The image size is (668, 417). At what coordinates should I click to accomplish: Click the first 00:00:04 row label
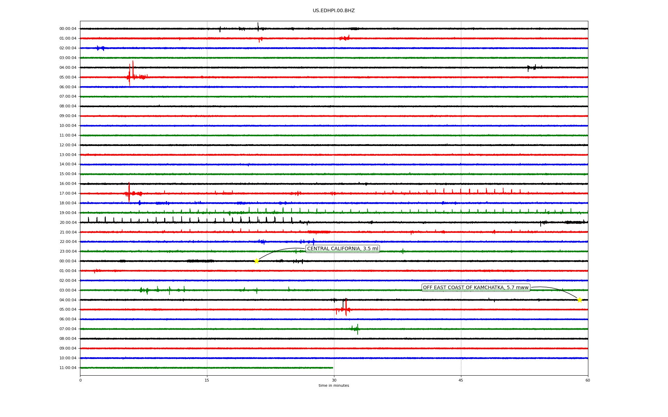click(x=68, y=29)
